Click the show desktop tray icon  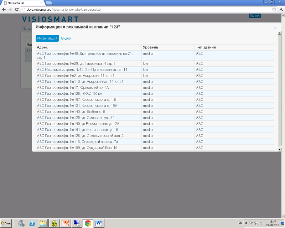(282, 223)
